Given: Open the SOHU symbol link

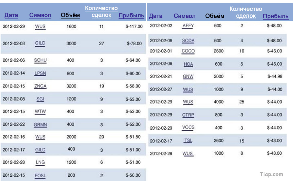Looking at the screenshot, I should [x=40, y=60].
